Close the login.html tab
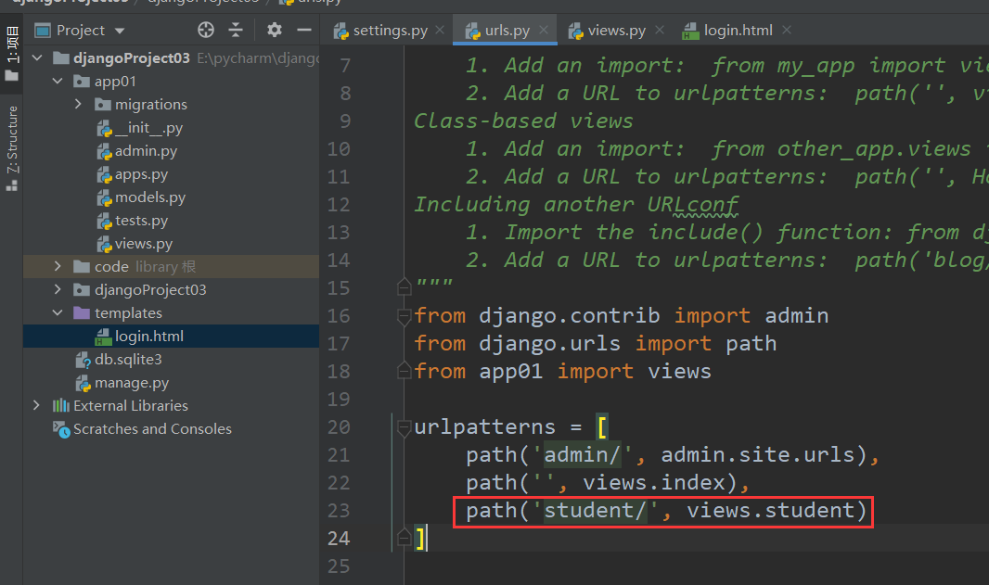The width and height of the screenshot is (989, 585). click(787, 30)
